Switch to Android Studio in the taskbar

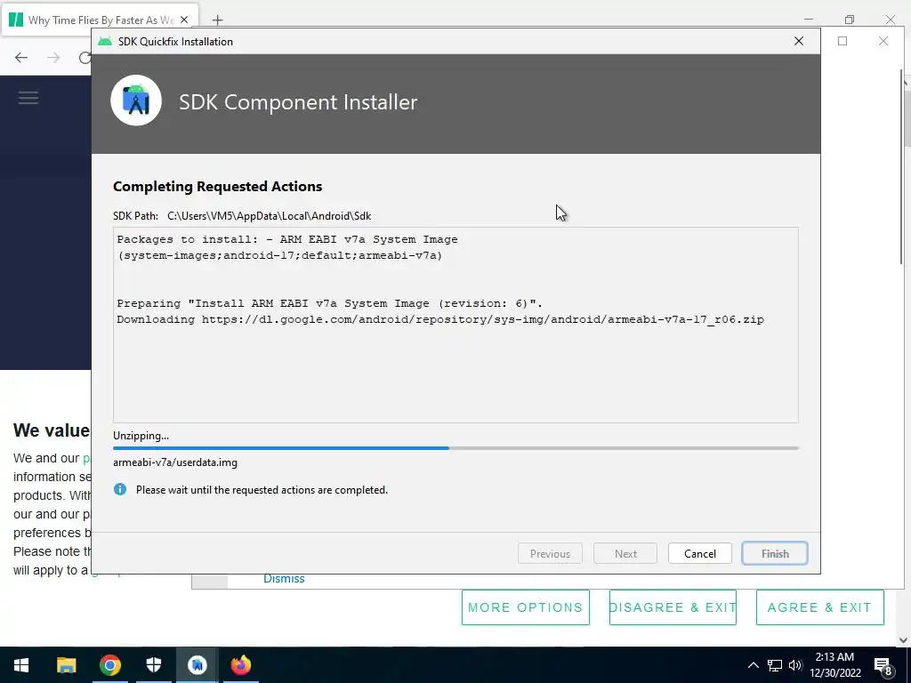pyautogui.click(x=197, y=665)
